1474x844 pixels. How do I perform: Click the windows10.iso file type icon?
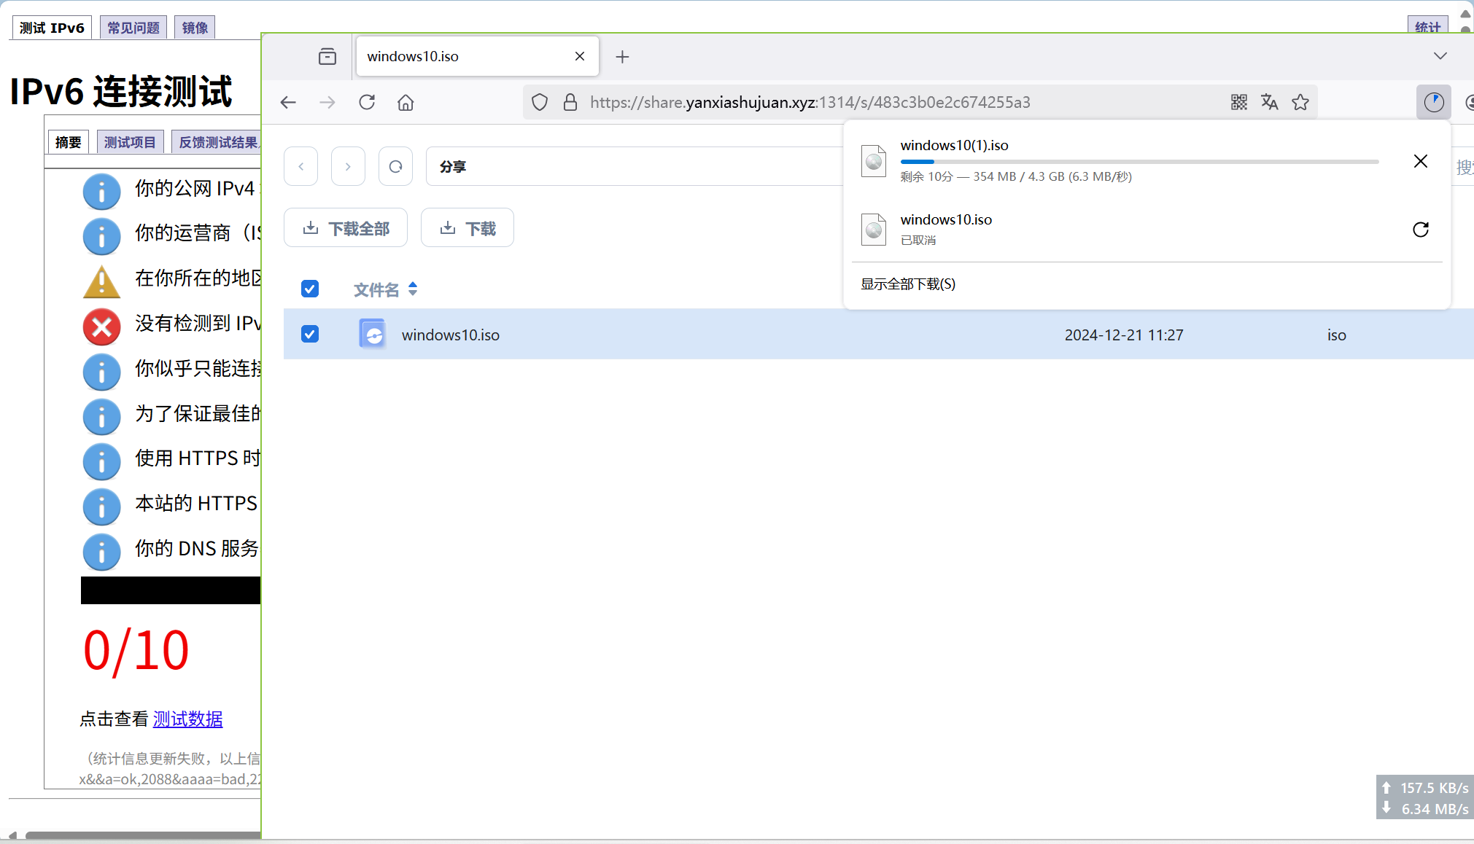tap(373, 334)
